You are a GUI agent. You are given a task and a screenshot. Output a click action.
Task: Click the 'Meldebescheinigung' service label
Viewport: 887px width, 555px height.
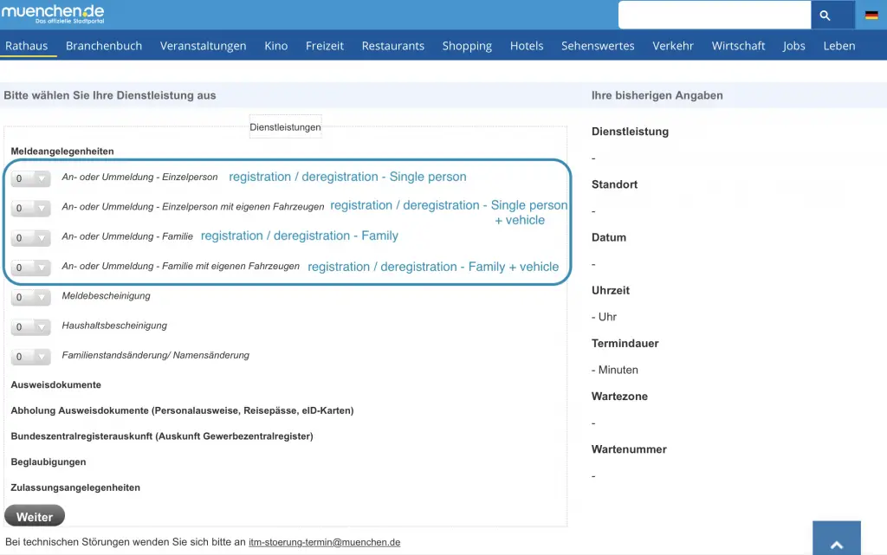click(107, 296)
